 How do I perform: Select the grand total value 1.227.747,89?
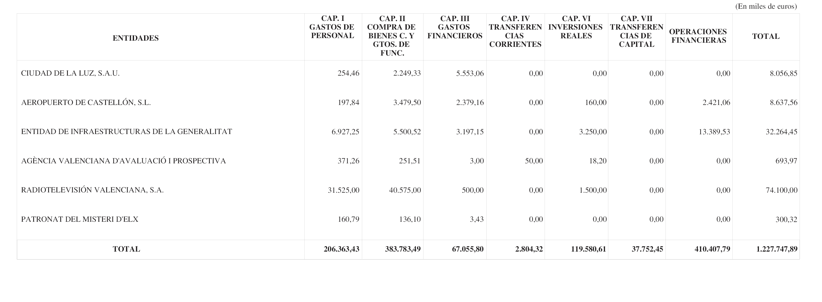(777, 249)
